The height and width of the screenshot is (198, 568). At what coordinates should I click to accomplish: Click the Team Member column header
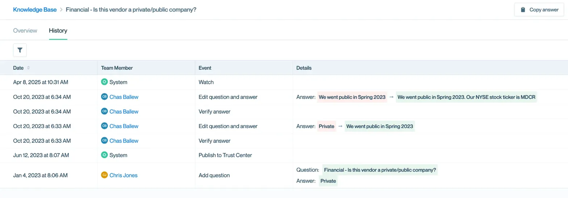pos(117,68)
